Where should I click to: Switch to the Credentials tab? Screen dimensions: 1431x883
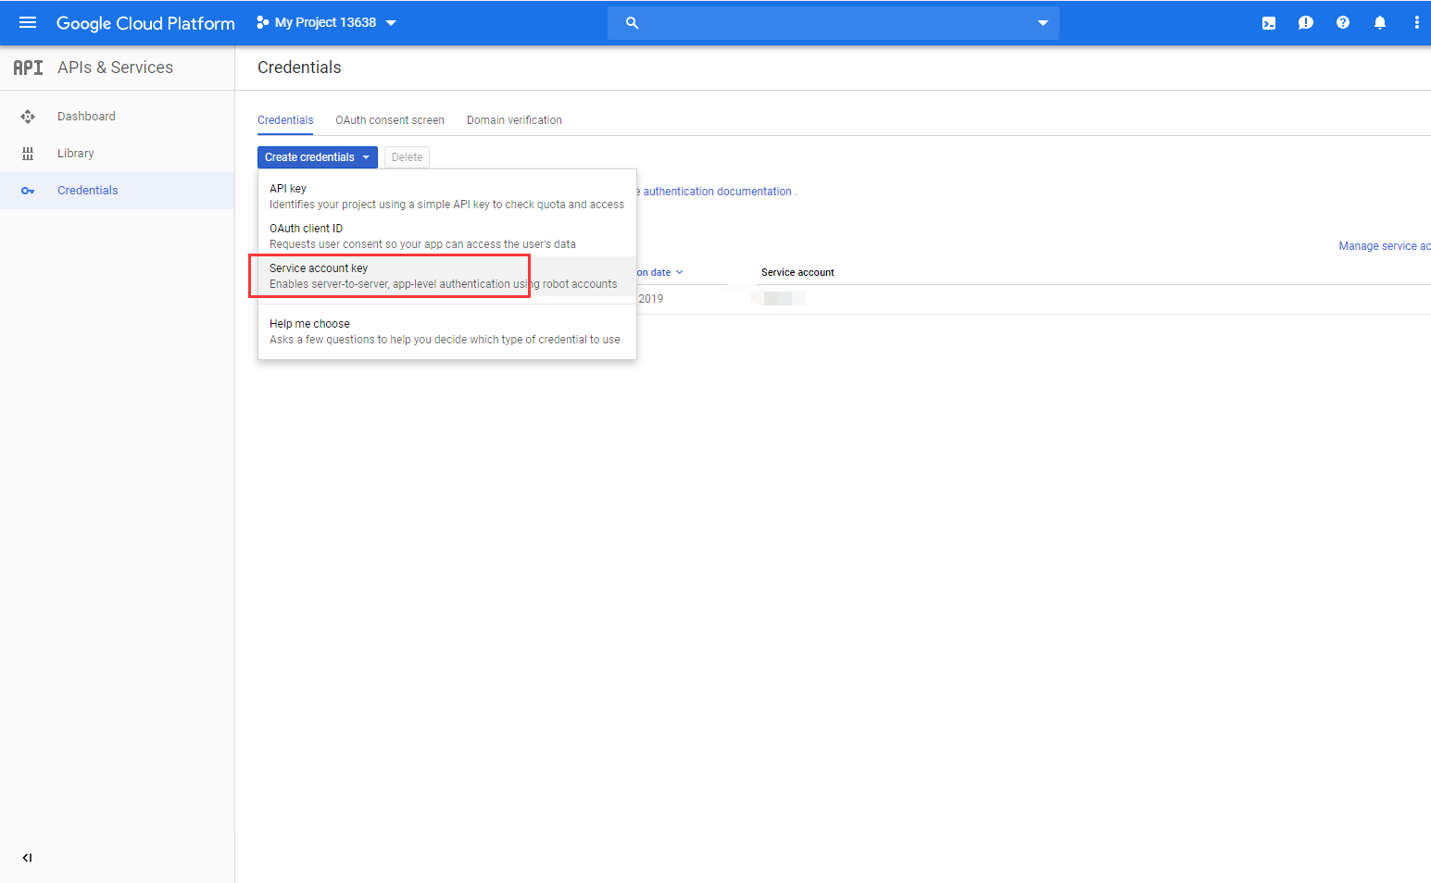(285, 120)
